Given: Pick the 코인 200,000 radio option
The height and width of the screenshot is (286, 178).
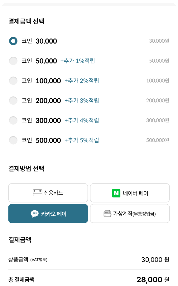Looking at the screenshot, I should (13, 101).
